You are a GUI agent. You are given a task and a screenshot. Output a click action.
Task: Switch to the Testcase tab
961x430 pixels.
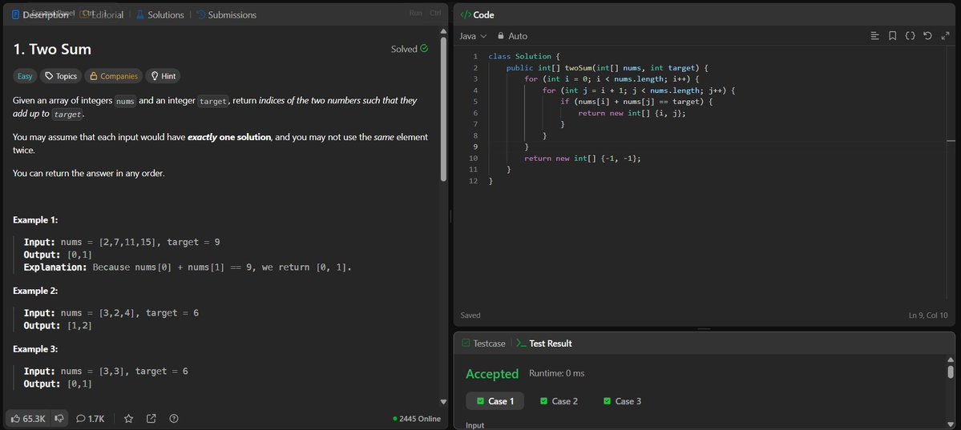[x=483, y=344]
